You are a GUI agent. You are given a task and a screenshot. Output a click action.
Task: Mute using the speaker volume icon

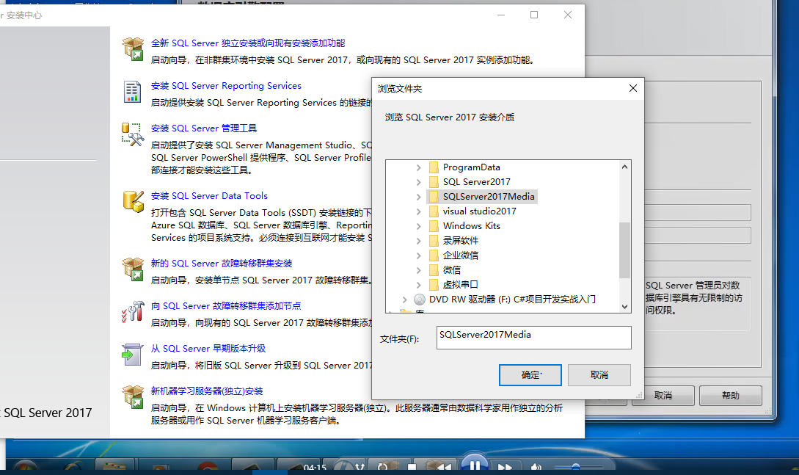pos(536,467)
